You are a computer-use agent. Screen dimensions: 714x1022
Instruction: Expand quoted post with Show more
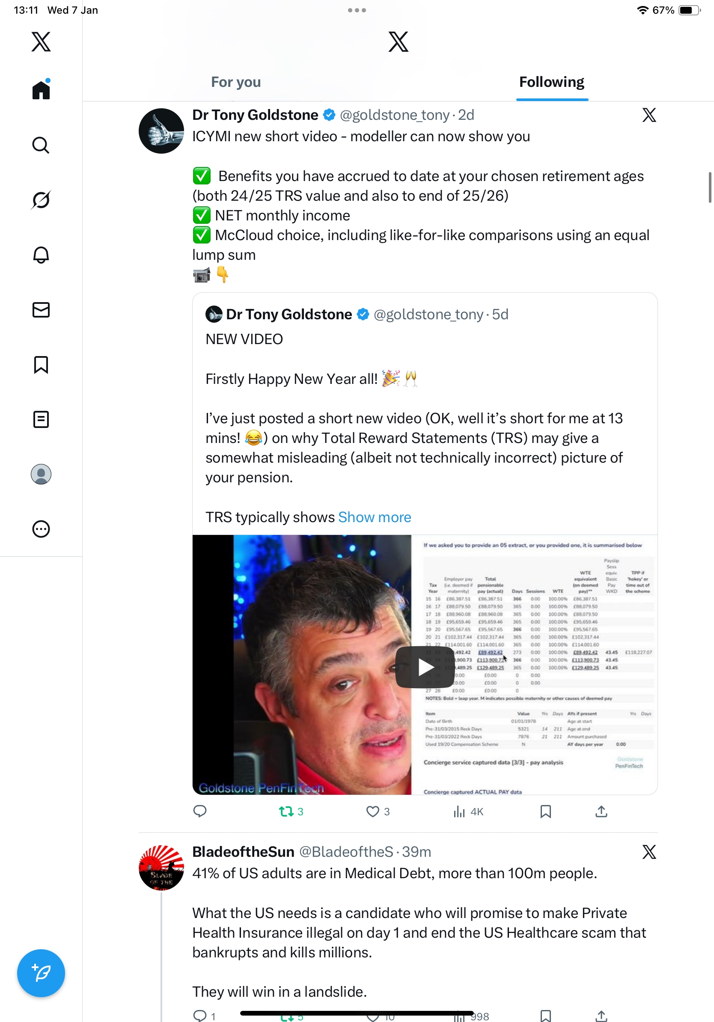[x=375, y=517]
